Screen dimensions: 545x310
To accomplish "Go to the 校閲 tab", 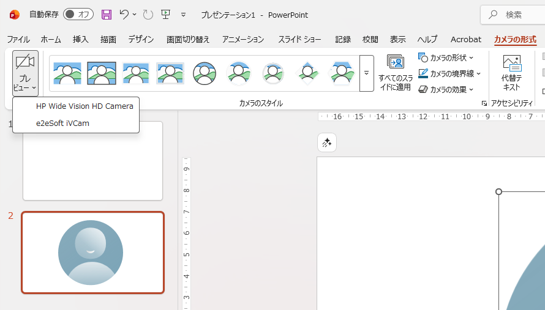I will click(x=370, y=40).
